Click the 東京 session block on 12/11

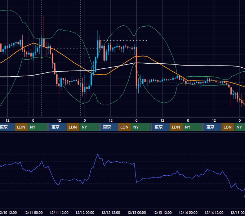click(58, 127)
